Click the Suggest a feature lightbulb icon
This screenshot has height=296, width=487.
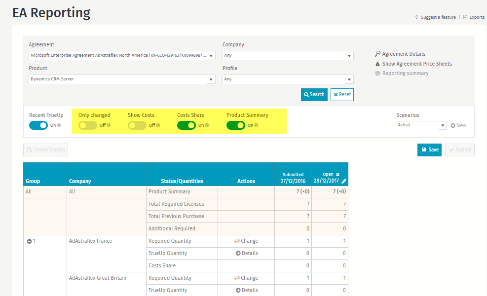point(417,17)
